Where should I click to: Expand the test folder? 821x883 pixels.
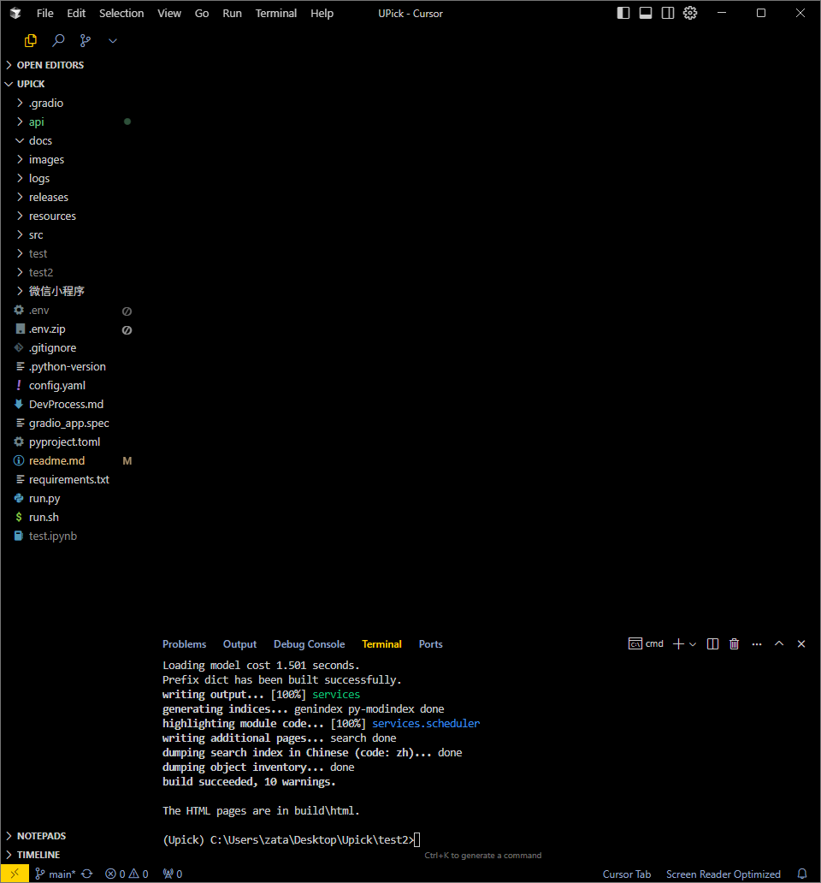[68, 253]
